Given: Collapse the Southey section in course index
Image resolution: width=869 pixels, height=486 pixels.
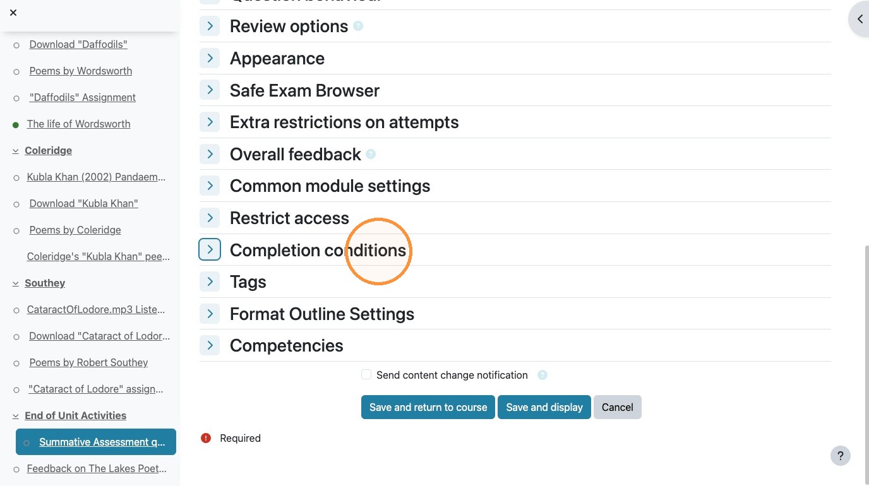Looking at the screenshot, I should click(x=16, y=283).
